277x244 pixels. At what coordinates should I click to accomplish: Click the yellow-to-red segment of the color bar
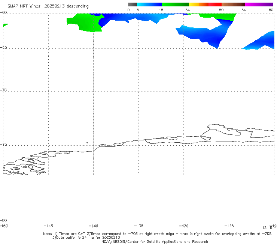(205, 5)
